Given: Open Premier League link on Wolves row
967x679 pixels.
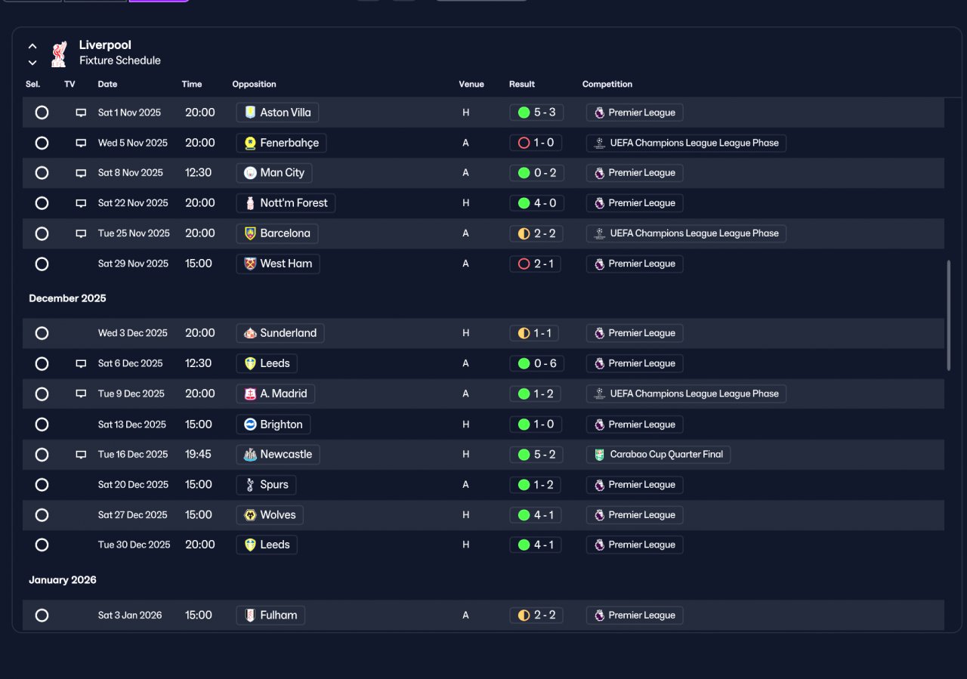Looking at the screenshot, I should 635,515.
